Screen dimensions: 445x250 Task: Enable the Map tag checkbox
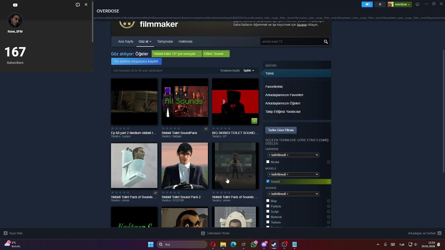pos(268,201)
